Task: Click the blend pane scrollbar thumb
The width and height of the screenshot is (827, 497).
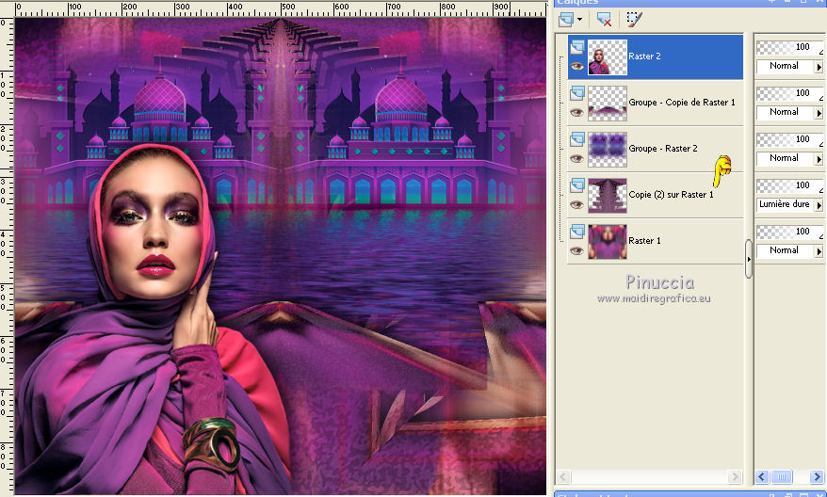Action: (782, 477)
